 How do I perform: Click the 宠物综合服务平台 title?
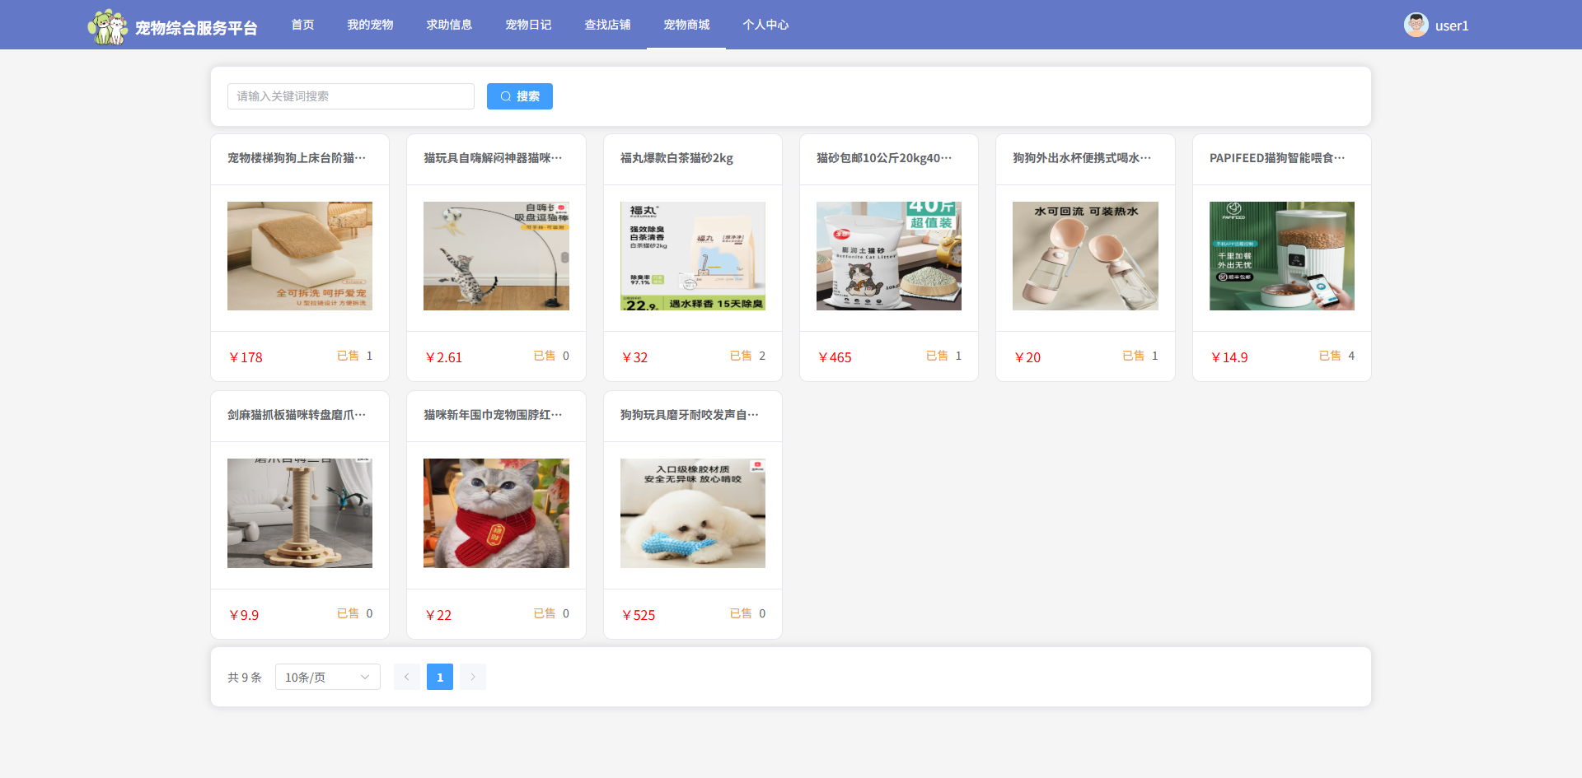pyautogui.click(x=196, y=28)
